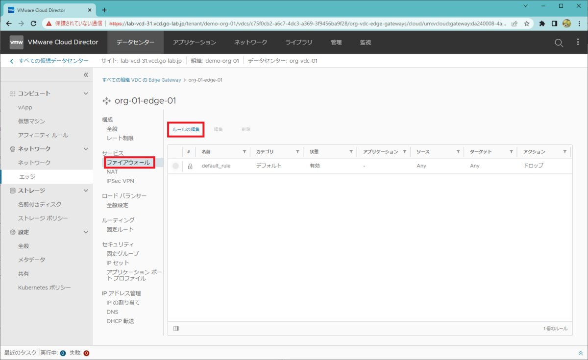Viewport: 588px width, 360px height.
Task: Filter the カテゴリ column
Action: 297,152
